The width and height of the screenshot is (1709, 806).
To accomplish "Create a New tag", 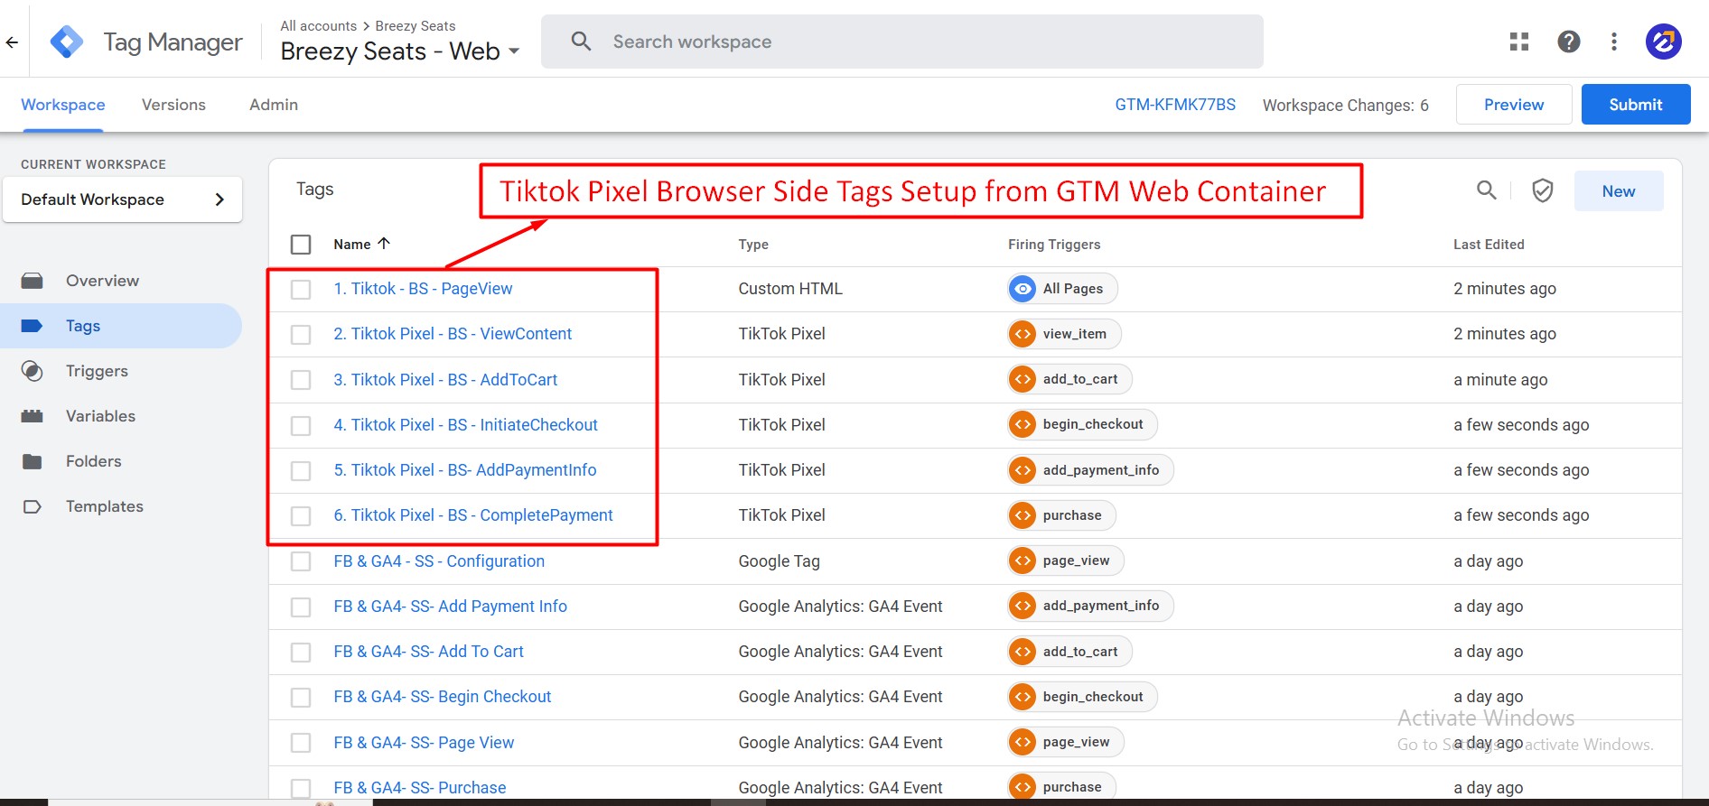I will (x=1619, y=191).
